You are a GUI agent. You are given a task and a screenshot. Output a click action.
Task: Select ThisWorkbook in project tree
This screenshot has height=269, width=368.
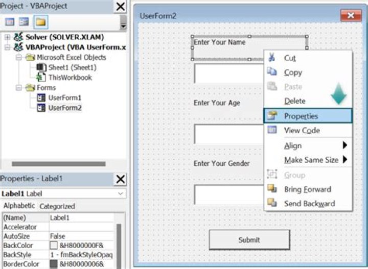pyautogui.click(x=70, y=78)
